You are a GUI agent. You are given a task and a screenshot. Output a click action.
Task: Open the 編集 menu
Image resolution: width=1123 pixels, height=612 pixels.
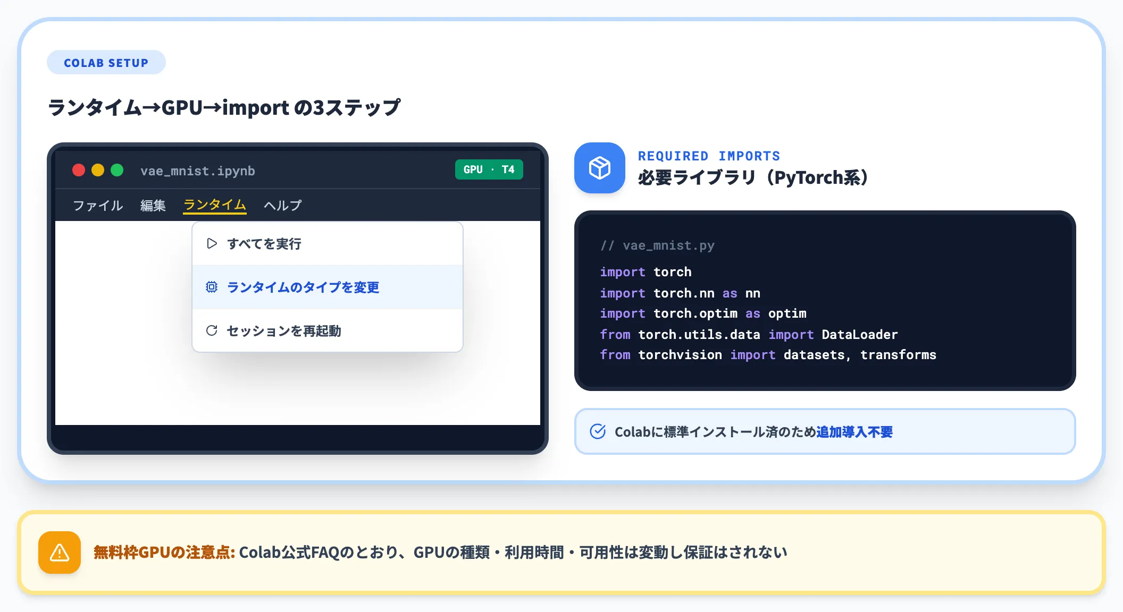pyautogui.click(x=153, y=206)
